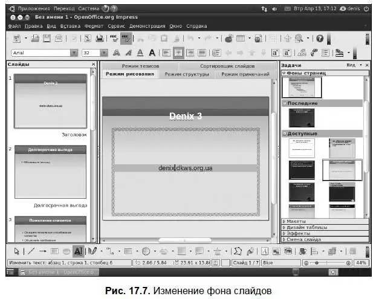Click the New document icon
The image size is (376, 299).
(x=17, y=39)
